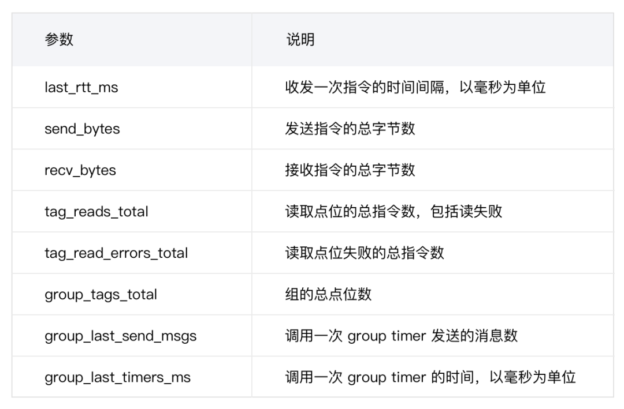The height and width of the screenshot is (409, 624).
Task: Select the last_rtt_ms parameter cell
Action: (x=81, y=88)
